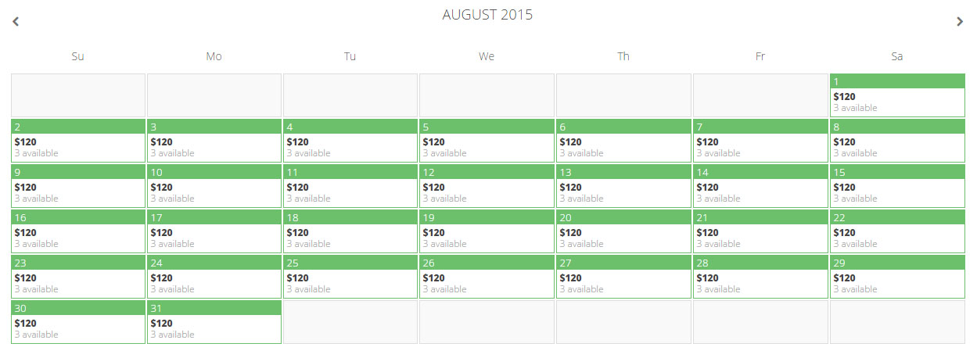Go to next month with right arrow
This screenshot has width=977, height=358.
tap(960, 22)
